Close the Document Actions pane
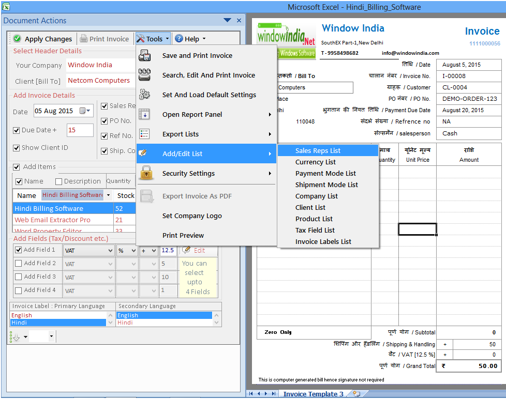 coord(239,20)
